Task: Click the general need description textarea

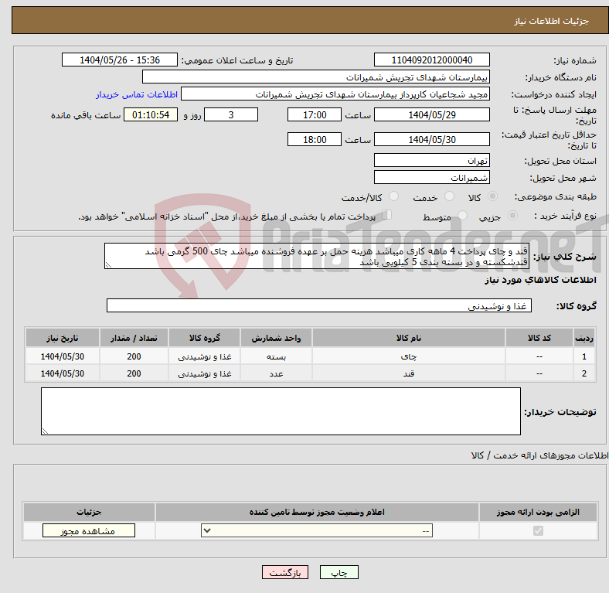Action: pos(317,256)
